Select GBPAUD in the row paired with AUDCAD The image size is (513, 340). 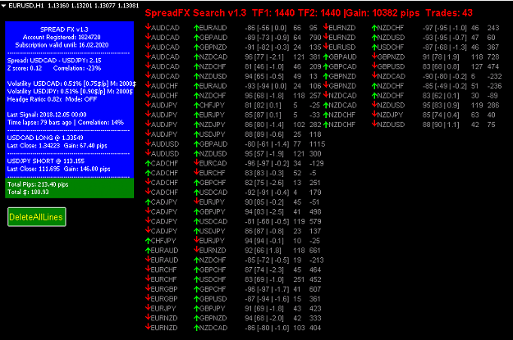pos(213,38)
